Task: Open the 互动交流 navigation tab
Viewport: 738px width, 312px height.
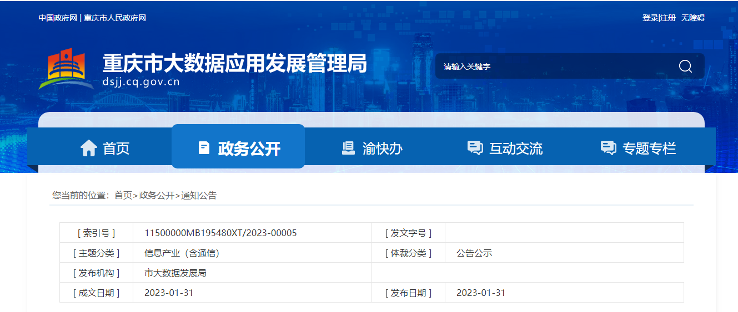Action: 505,148
